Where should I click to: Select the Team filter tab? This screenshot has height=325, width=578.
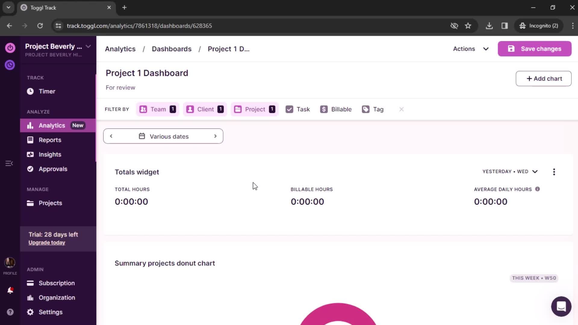click(x=158, y=109)
